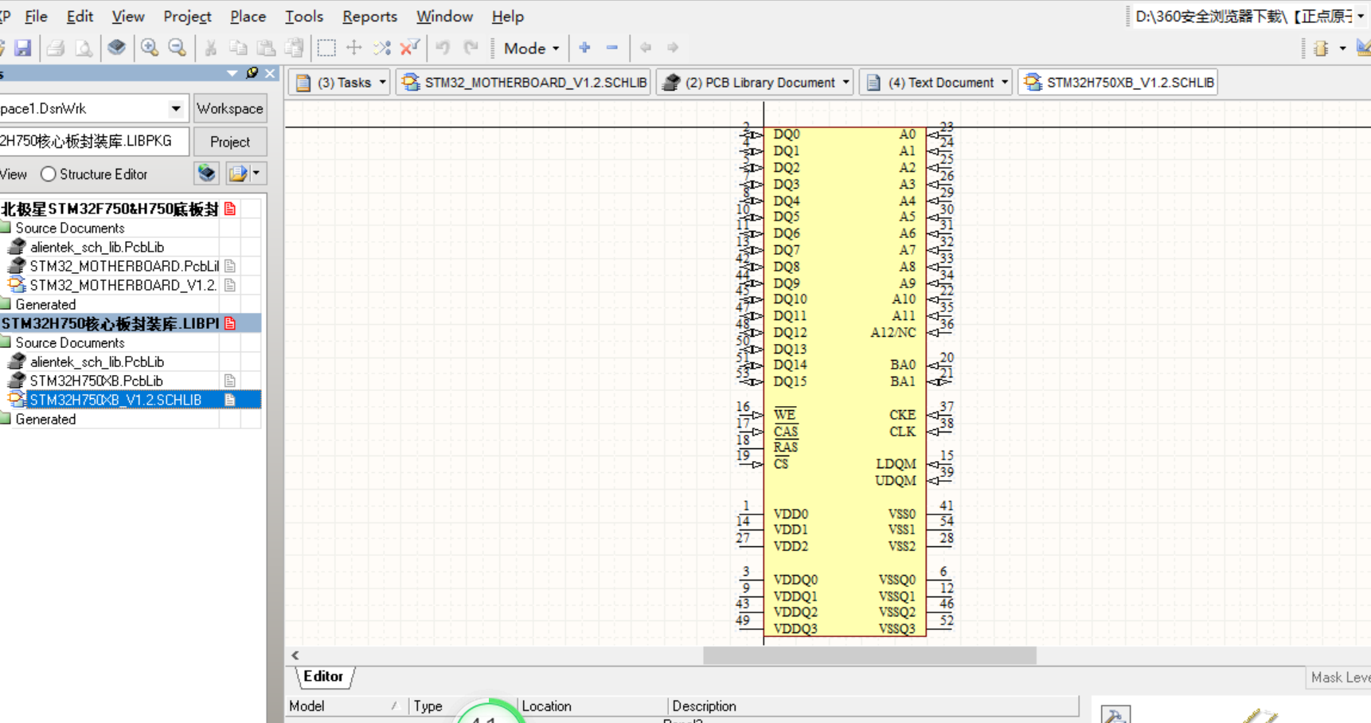The width and height of the screenshot is (1371, 723).
Task: Select the Editor tab at bottom
Action: point(323,677)
